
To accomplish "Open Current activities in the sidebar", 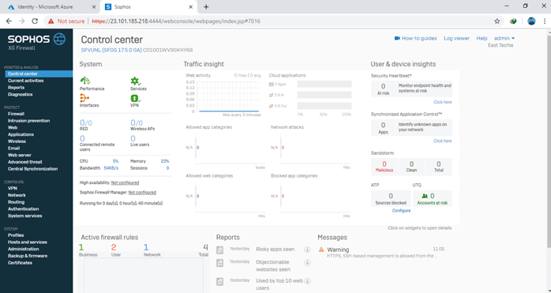I will (25, 81).
